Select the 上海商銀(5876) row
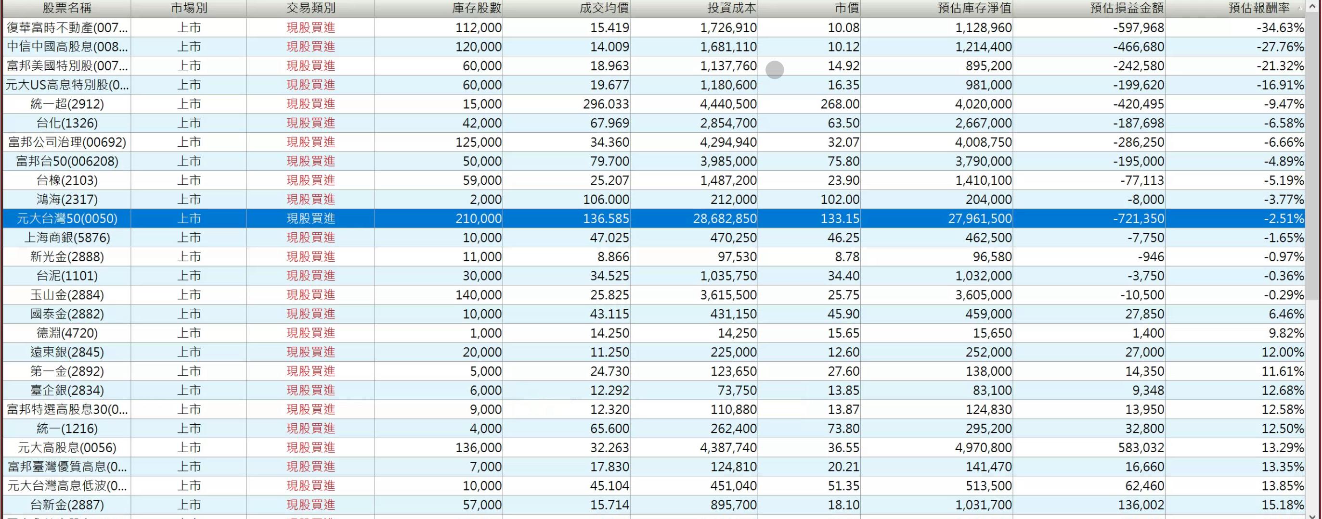 click(654, 238)
